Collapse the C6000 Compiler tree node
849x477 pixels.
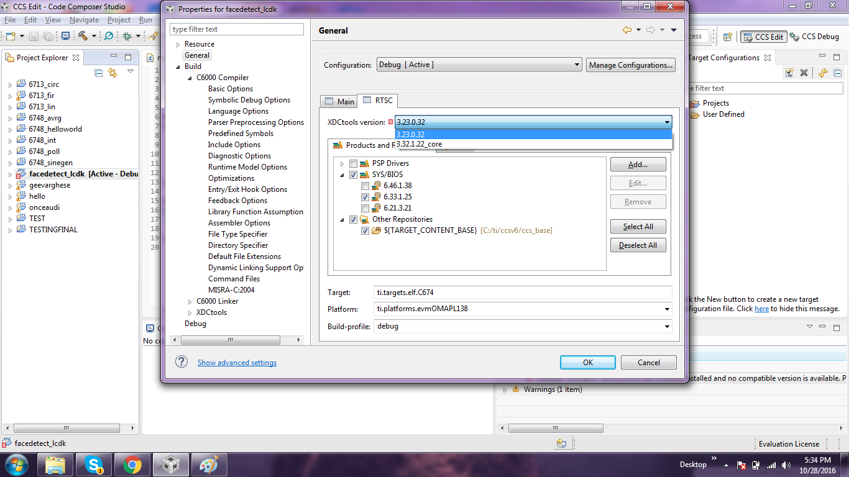pos(190,78)
